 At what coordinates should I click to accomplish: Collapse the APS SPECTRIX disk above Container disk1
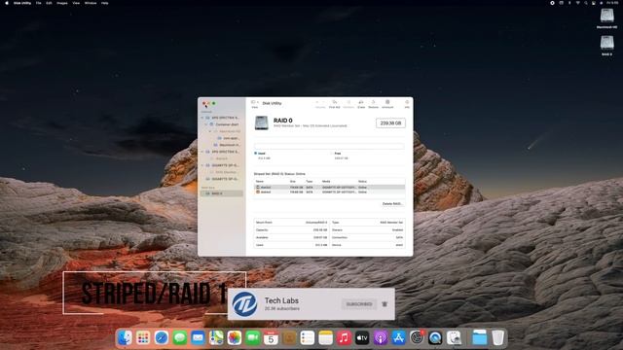(x=202, y=118)
